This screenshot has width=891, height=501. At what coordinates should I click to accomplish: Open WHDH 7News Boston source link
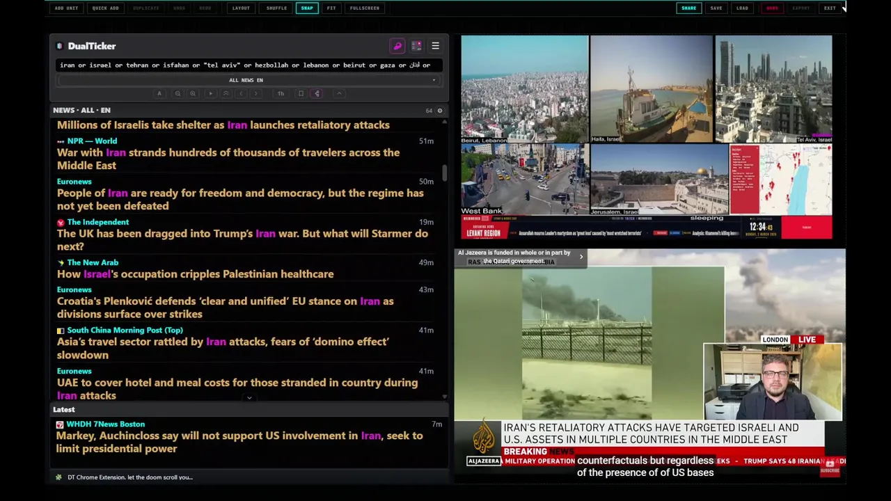coord(105,424)
